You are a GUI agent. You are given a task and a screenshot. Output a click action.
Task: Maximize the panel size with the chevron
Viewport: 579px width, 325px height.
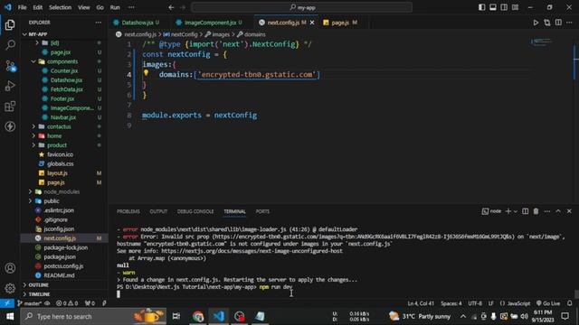point(558,211)
